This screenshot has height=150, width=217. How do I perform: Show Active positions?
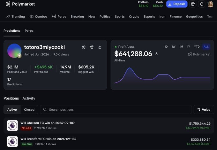[12, 110]
